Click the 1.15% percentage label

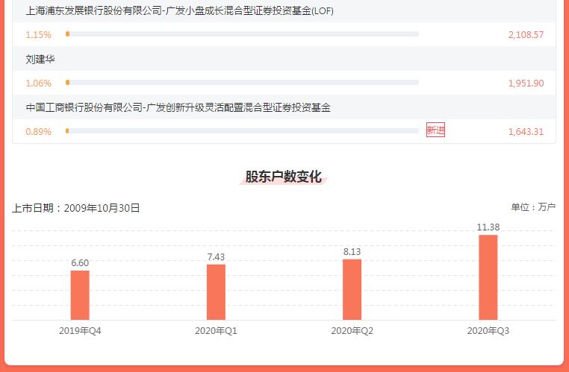(x=39, y=35)
